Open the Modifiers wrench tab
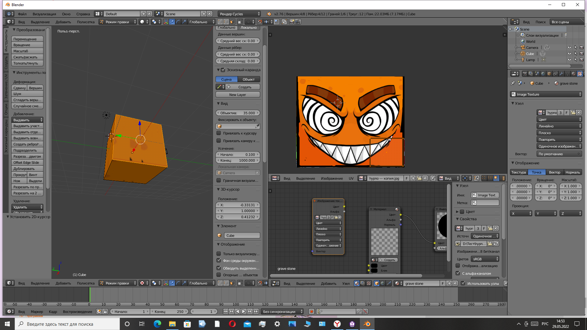 click(561, 74)
